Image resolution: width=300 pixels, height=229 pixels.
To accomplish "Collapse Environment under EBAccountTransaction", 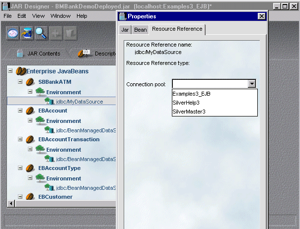I will [x=30, y=149].
